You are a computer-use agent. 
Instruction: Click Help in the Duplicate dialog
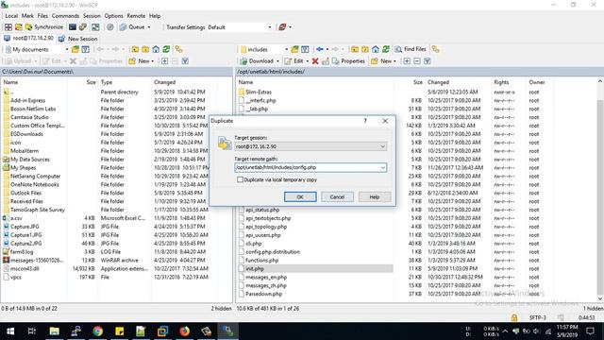click(x=375, y=196)
